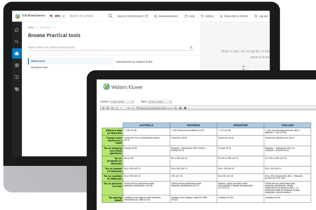Open Export to the selected format dropdown
The width and height of the screenshot is (316, 210).
click(153, 108)
